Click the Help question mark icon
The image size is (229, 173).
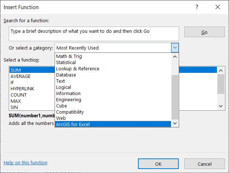point(197,7)
